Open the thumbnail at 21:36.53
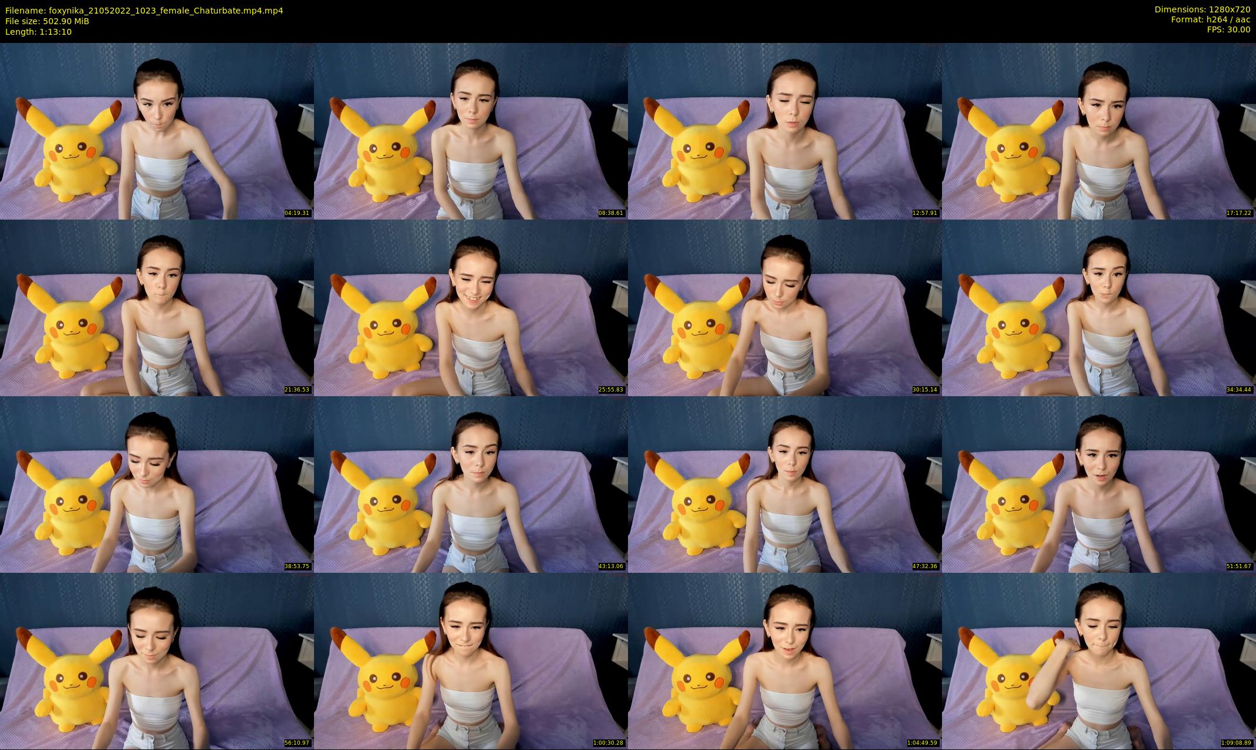The image size is (1256, 750). [x=157, y=307]
